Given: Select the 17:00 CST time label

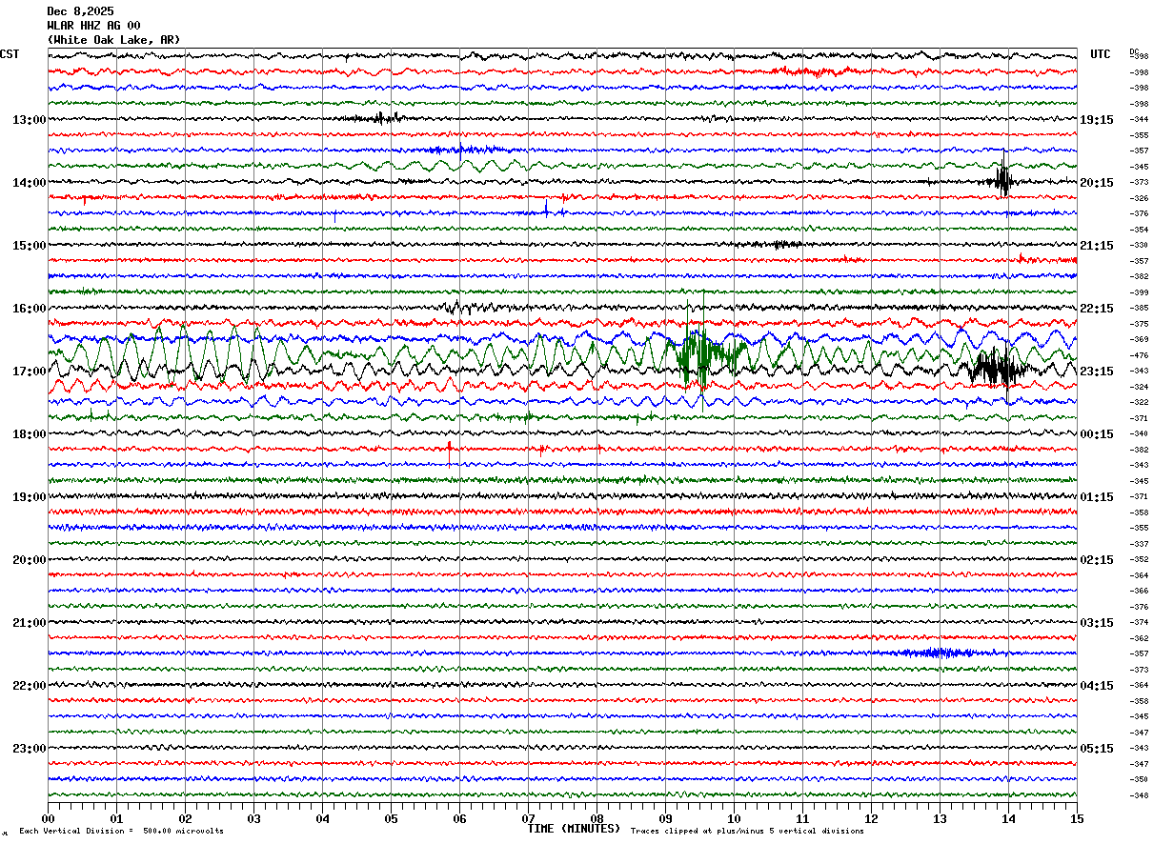Looking at the screenshot, I should 30,372.
